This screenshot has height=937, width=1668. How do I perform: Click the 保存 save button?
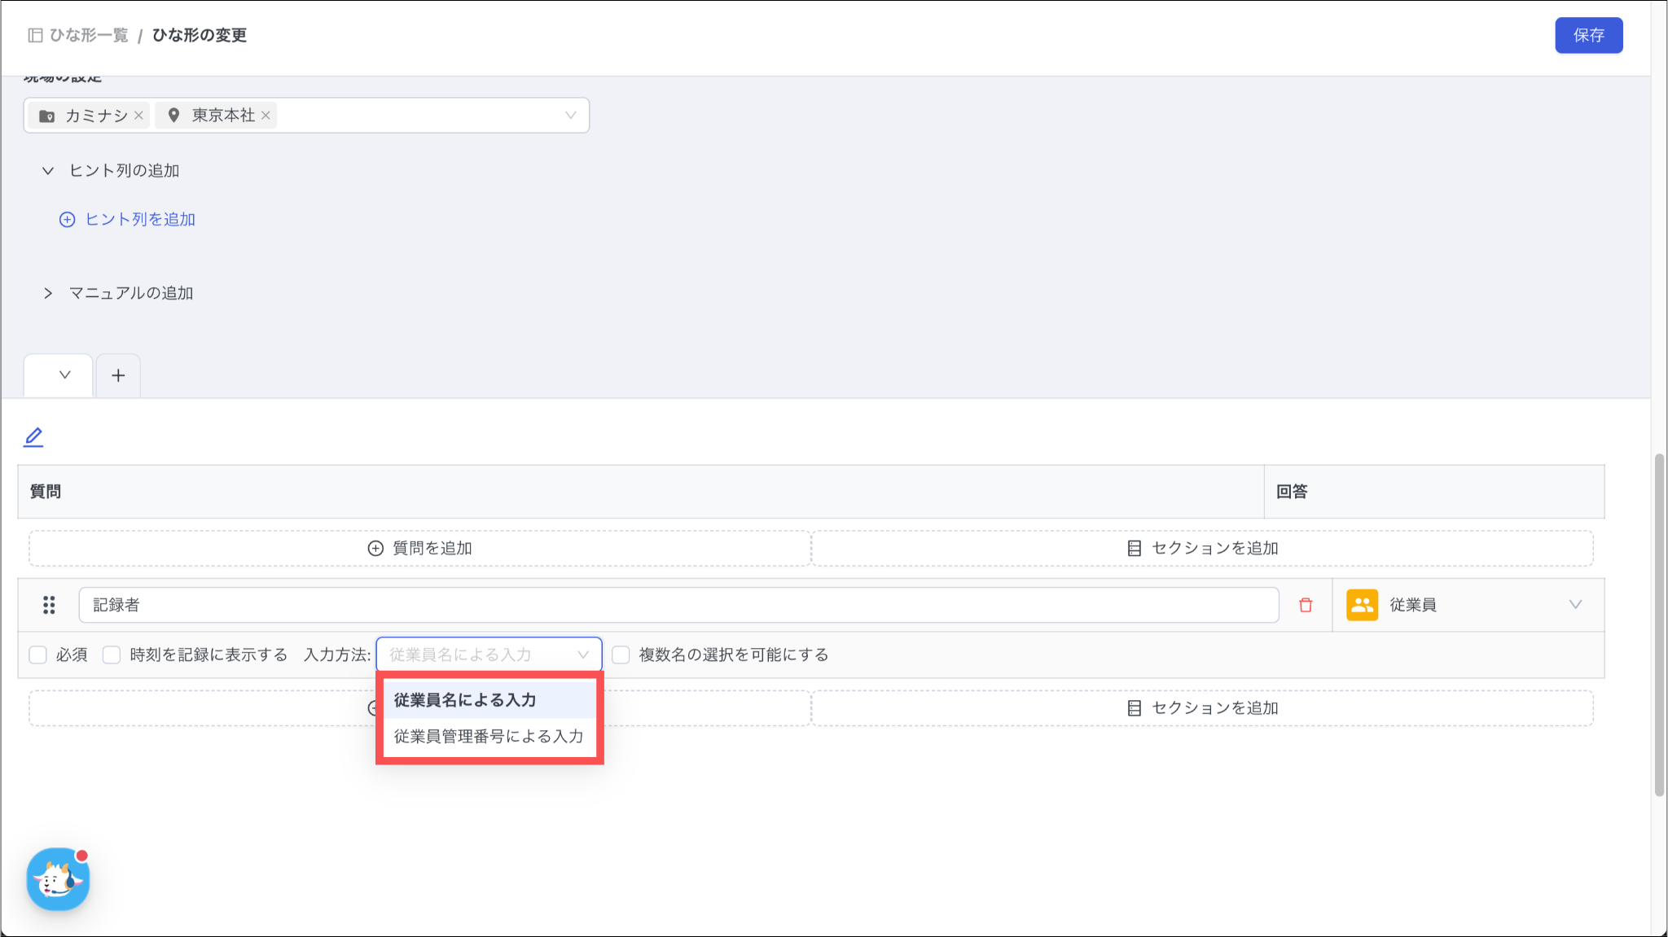click(x=1588, y=35)
